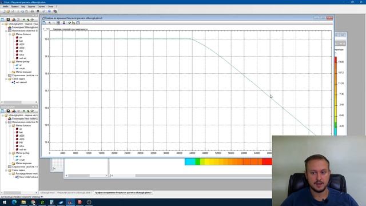Select block label PIR in upper tree

21,51
